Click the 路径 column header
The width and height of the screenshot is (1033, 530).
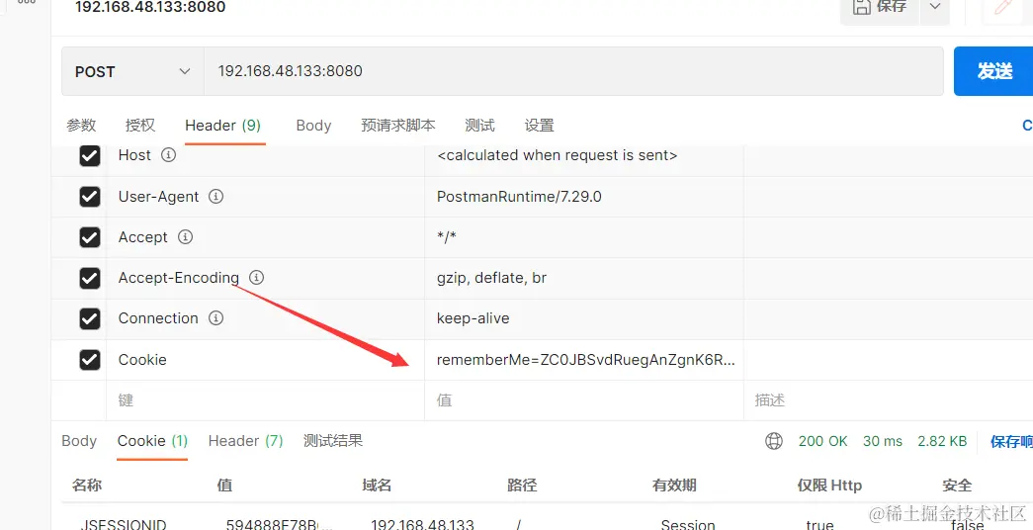pyautogui.click(x=522, y=486)
